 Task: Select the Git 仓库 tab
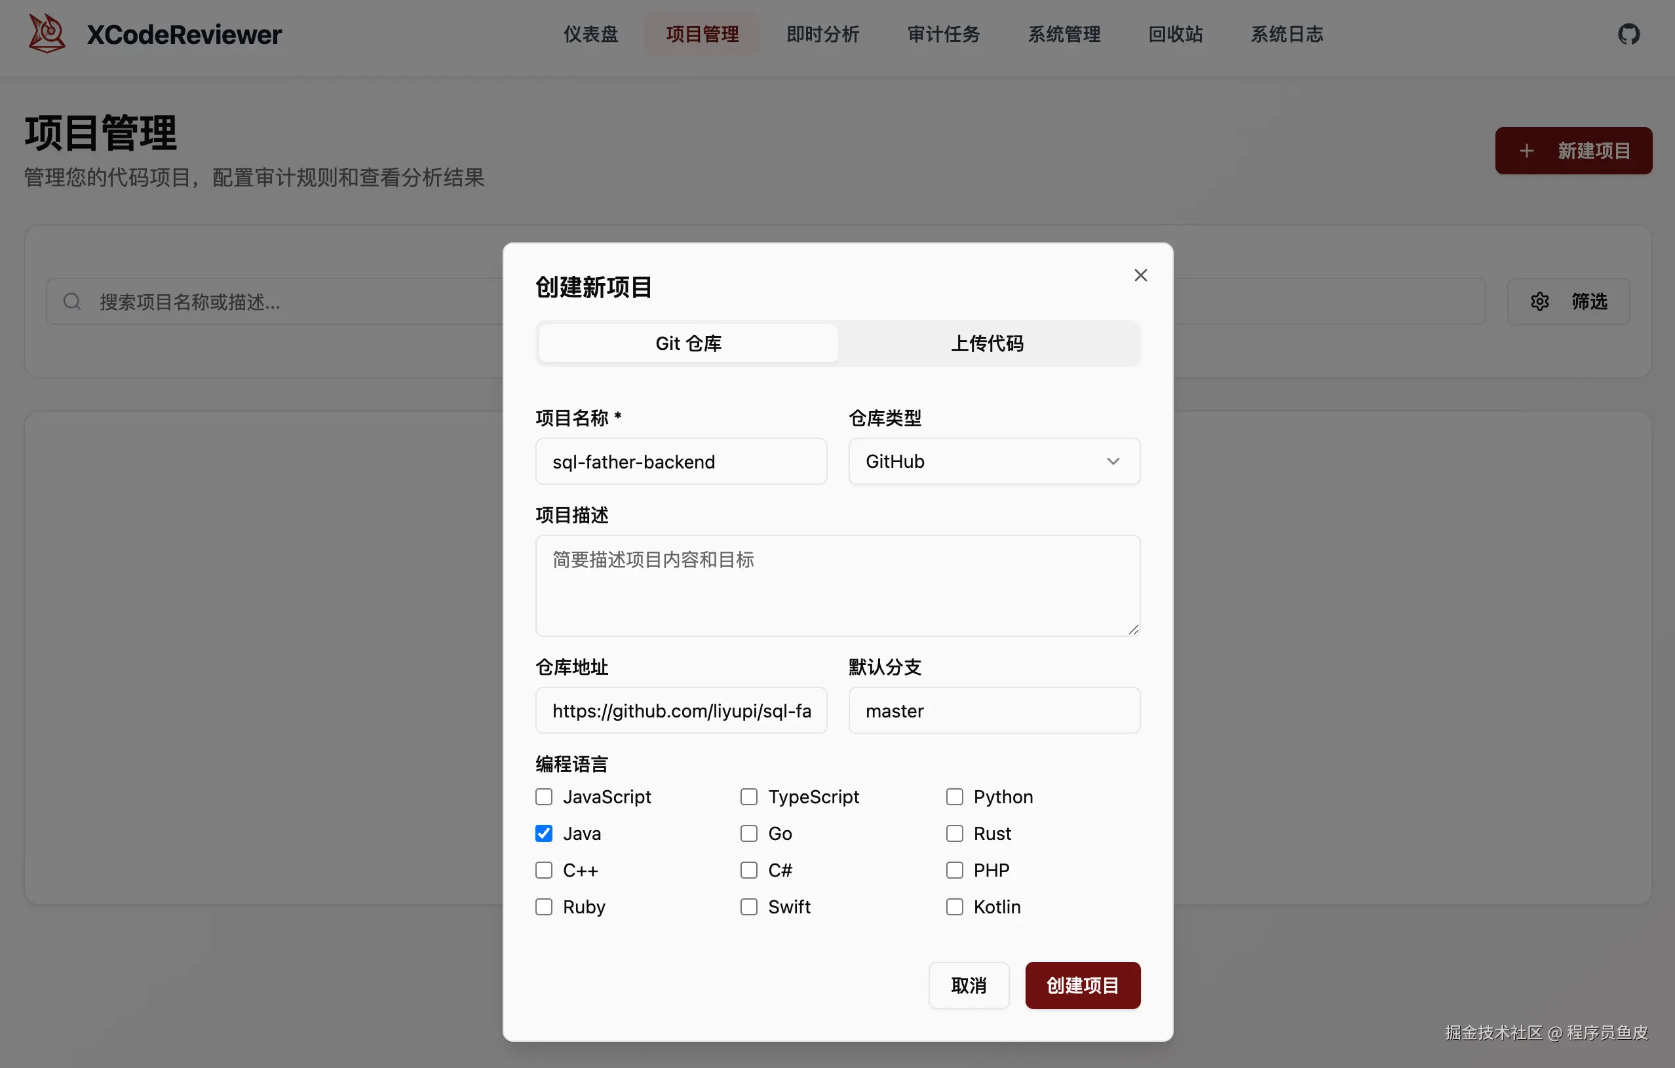point(688,343)
